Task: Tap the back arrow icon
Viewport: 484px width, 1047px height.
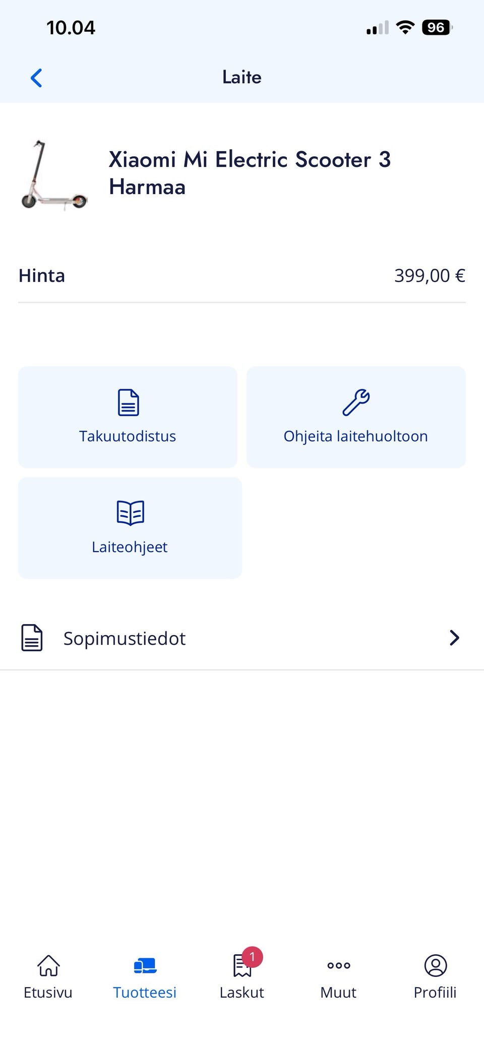Action: pos(36,78)
